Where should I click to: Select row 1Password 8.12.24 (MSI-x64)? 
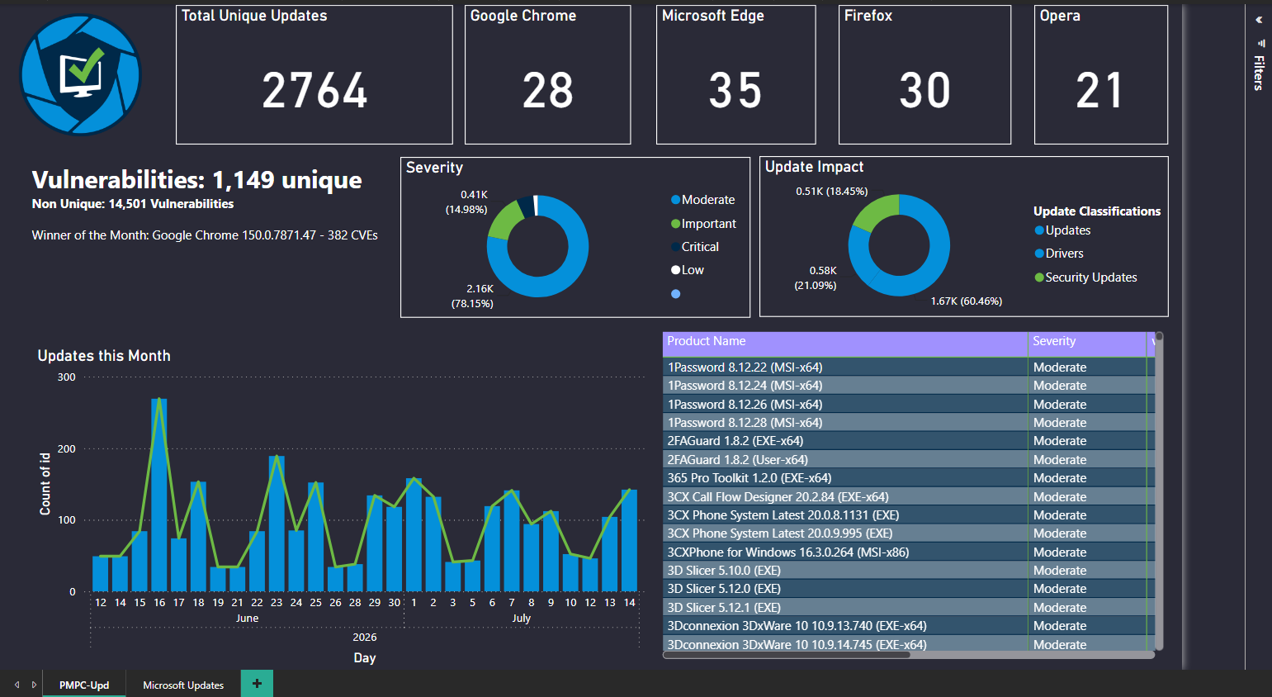(908, 386)
